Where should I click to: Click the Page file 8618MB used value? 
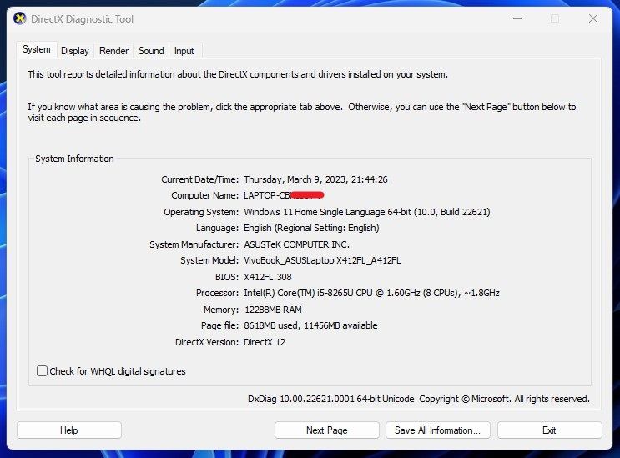point(310,325)
